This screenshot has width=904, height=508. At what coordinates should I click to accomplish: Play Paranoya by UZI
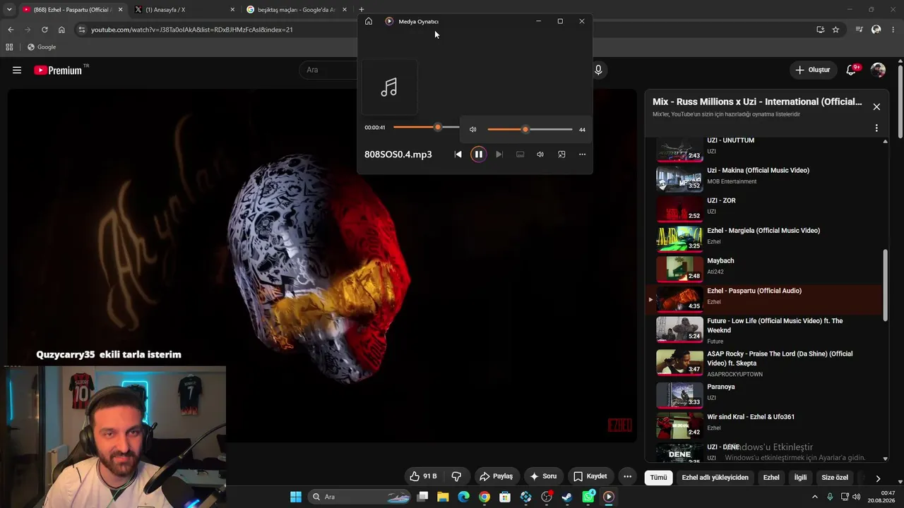[x=766, y=395]
